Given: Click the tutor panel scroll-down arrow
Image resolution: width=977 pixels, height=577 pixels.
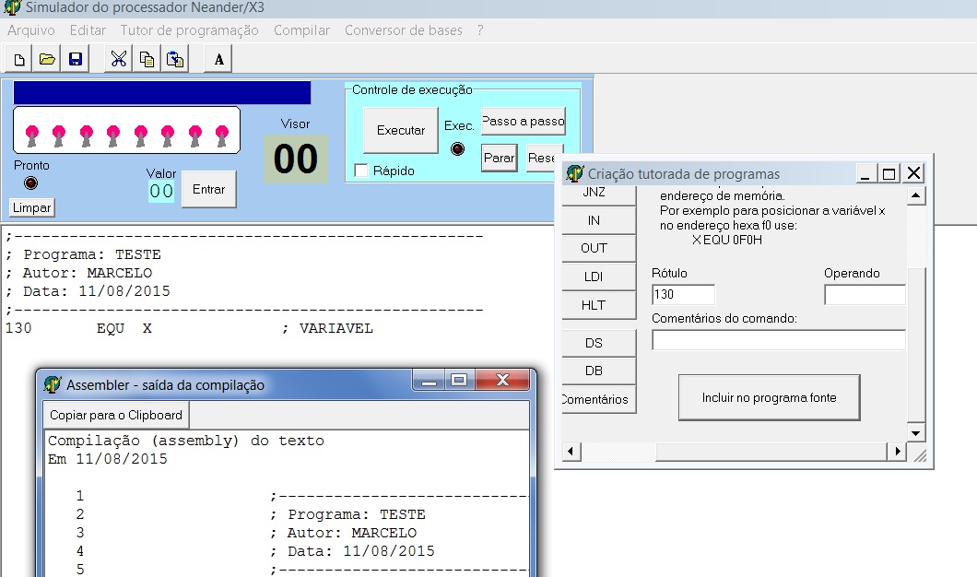Looking at the screenshot, I should click(x=915, y=433).
